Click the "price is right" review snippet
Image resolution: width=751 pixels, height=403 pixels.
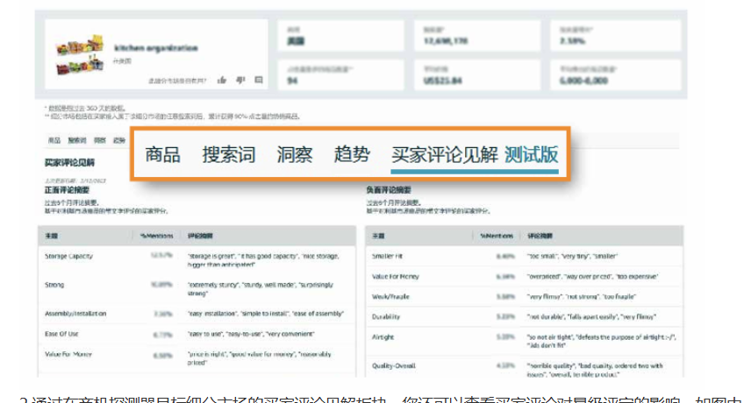tap(208, 354)
